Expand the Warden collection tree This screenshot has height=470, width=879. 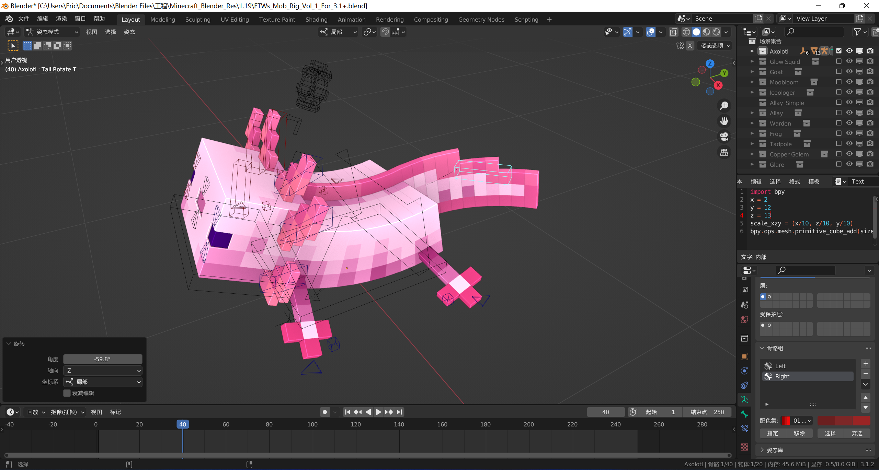click(x=752, y=123)
